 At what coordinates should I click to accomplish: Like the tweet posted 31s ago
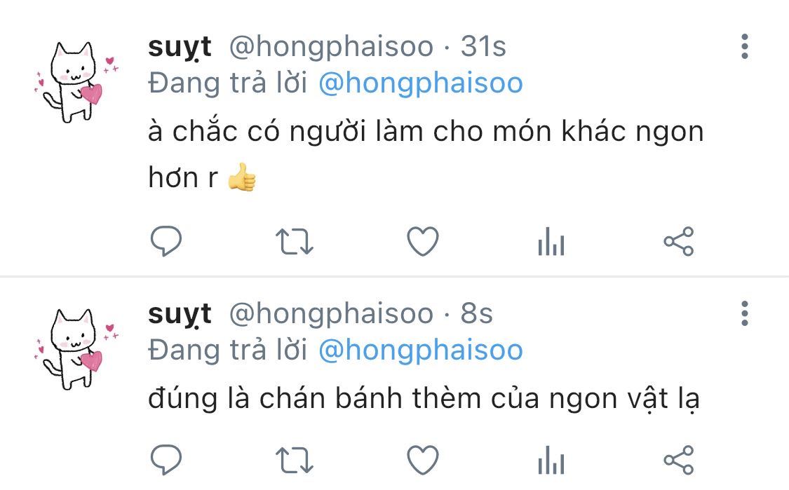pos(423,241)
